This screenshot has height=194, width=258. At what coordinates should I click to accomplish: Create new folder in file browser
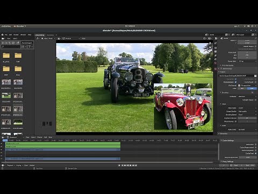(x=18, y=43)
